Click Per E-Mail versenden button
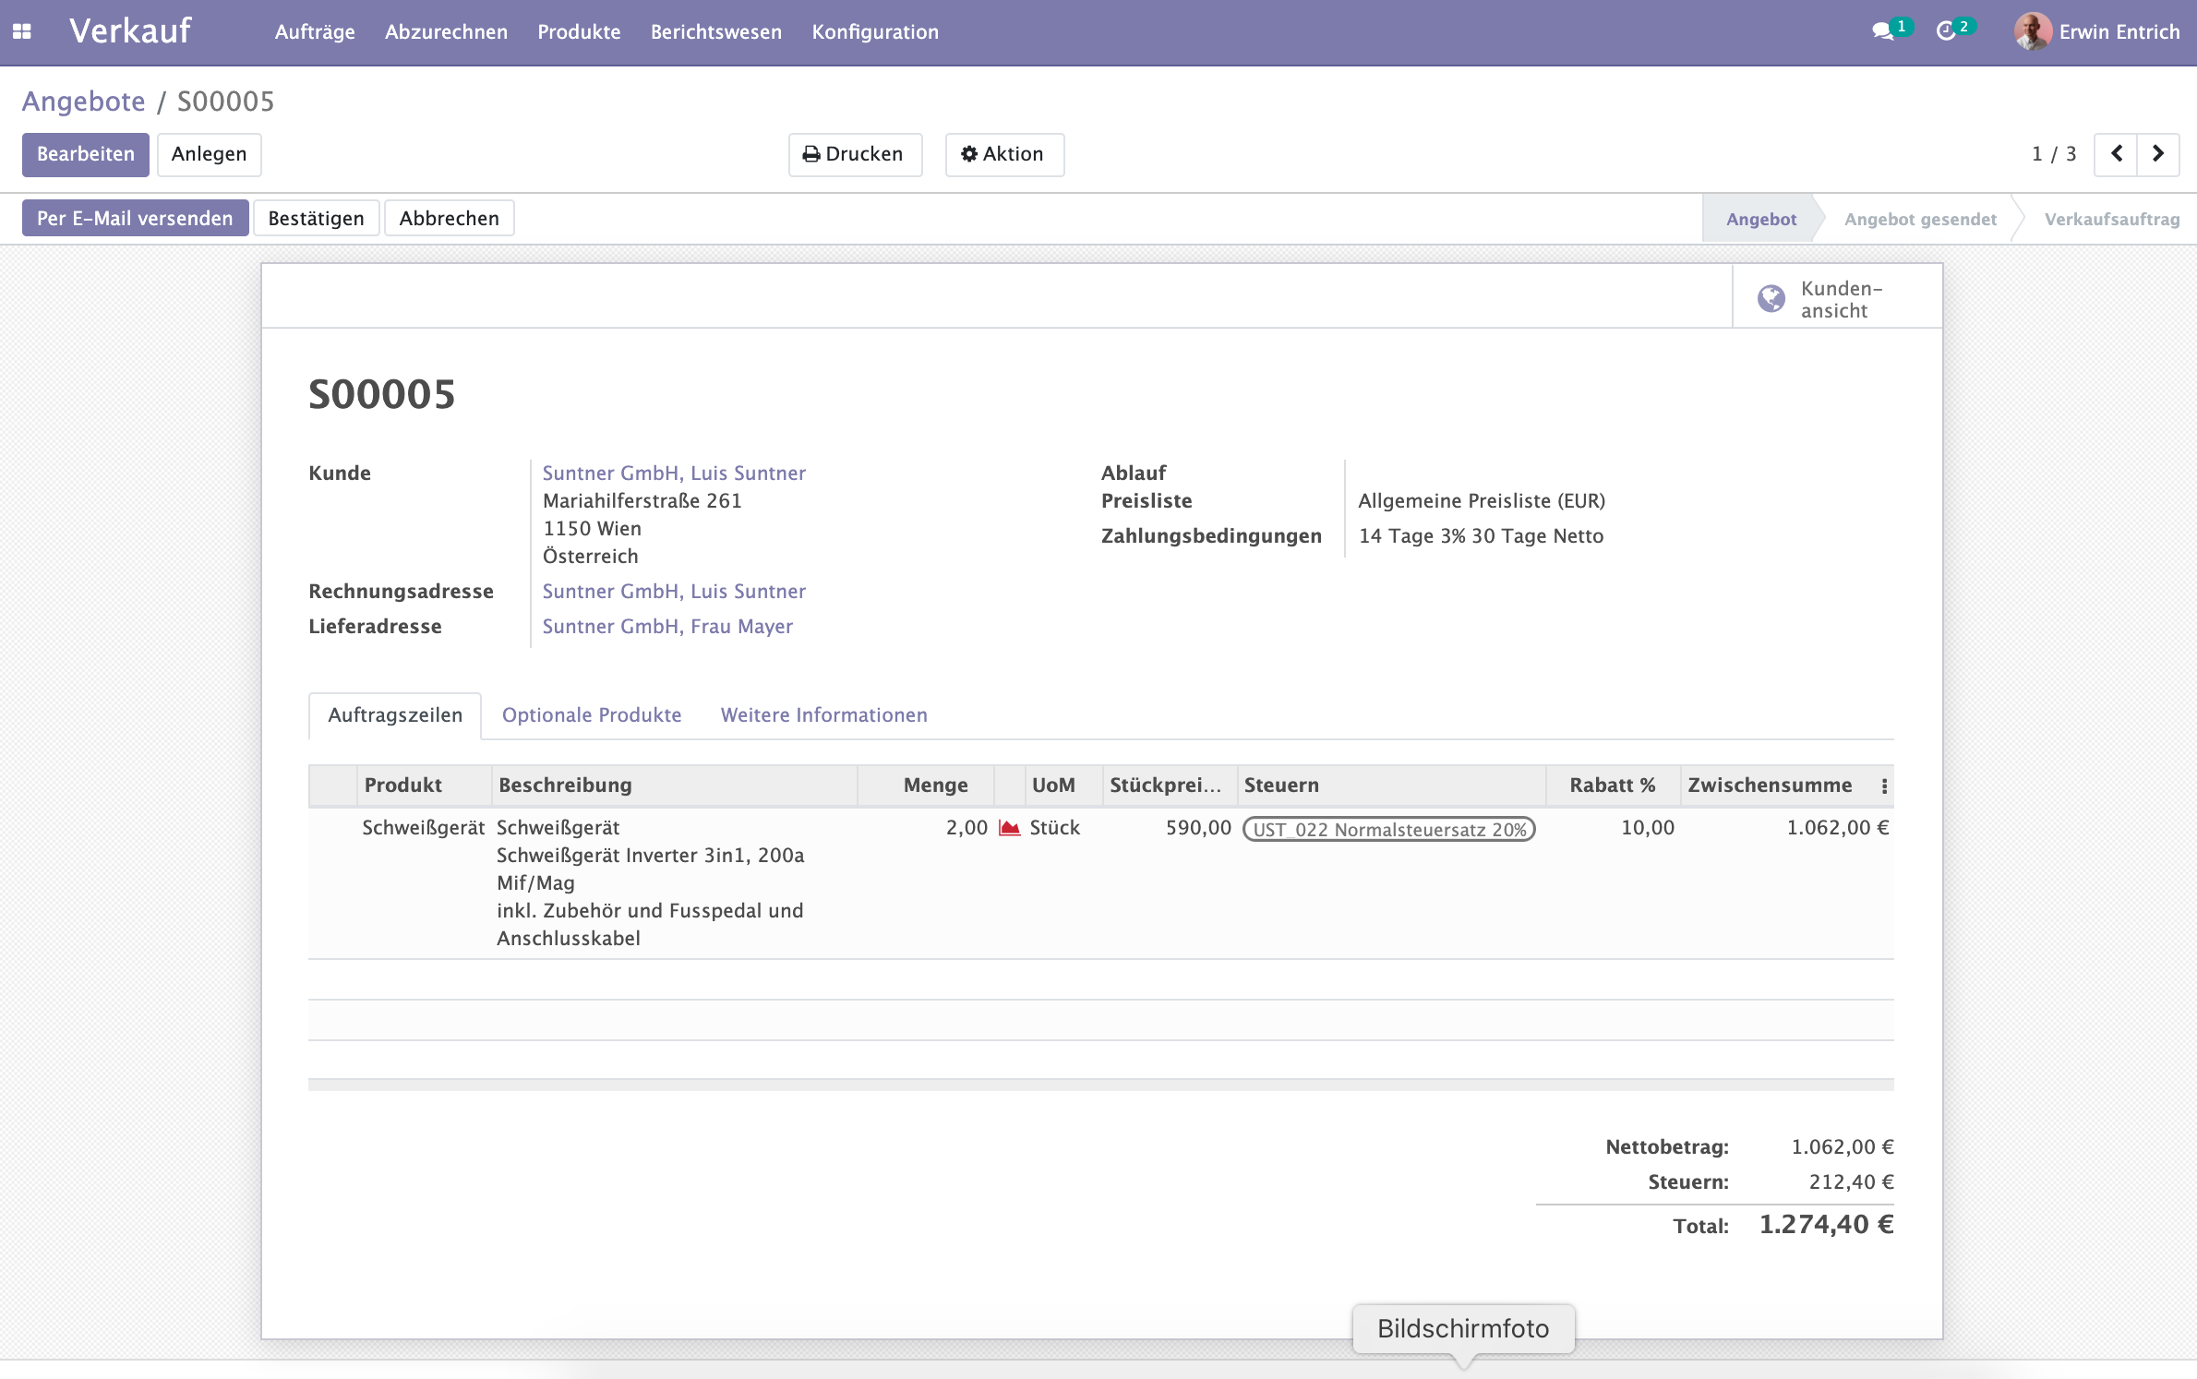 (135, 219)
